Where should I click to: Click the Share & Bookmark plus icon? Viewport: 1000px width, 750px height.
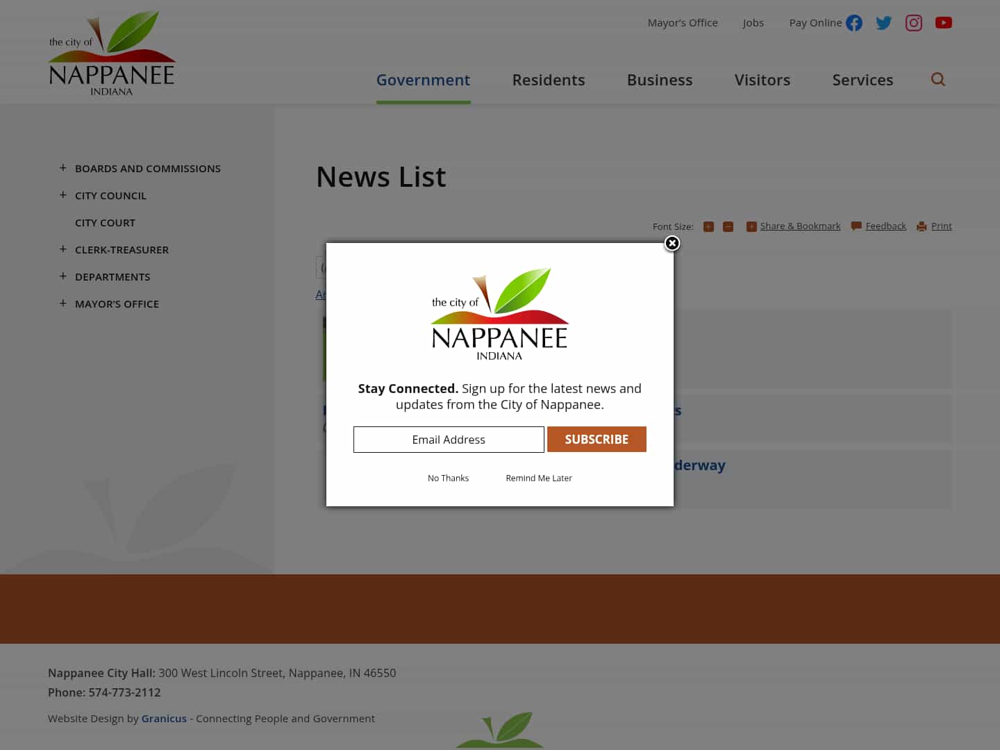pos(751,226)
